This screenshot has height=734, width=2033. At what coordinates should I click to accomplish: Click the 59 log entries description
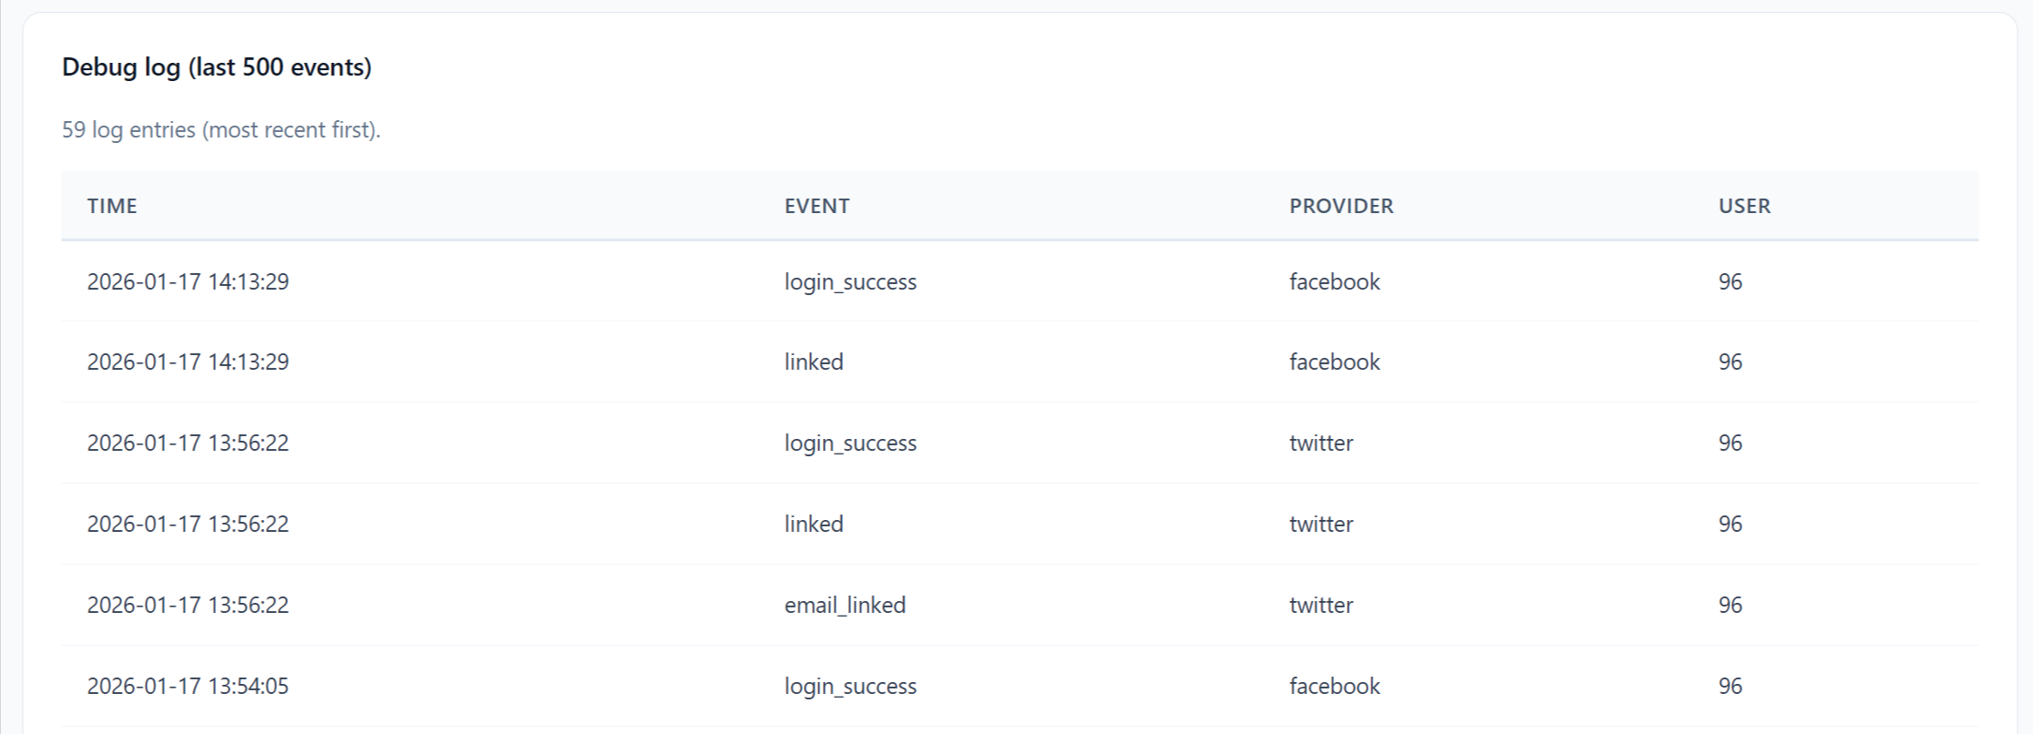point(221,130)
